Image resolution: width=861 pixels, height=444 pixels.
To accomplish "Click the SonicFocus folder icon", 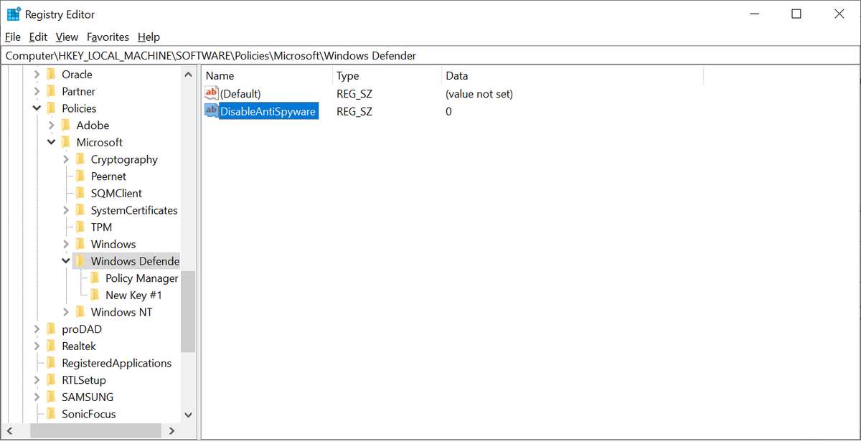I will (x=51, y=414).
